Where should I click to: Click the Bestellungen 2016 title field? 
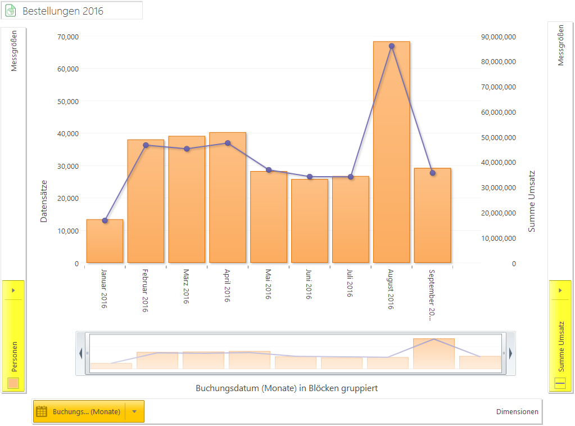tap(72, 10)
